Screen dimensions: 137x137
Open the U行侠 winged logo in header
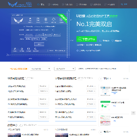pos(20,4)
